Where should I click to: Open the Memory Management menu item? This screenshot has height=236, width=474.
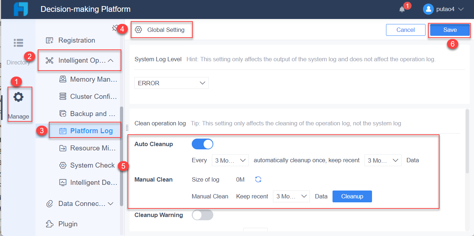coord(88,79)
